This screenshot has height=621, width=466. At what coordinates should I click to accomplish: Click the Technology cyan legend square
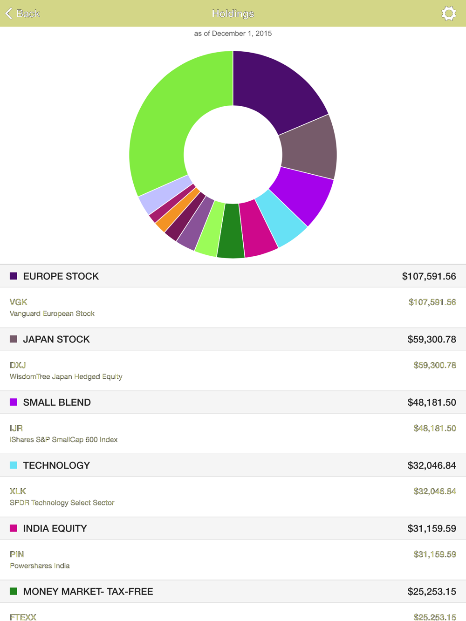[x=14, y=465]
